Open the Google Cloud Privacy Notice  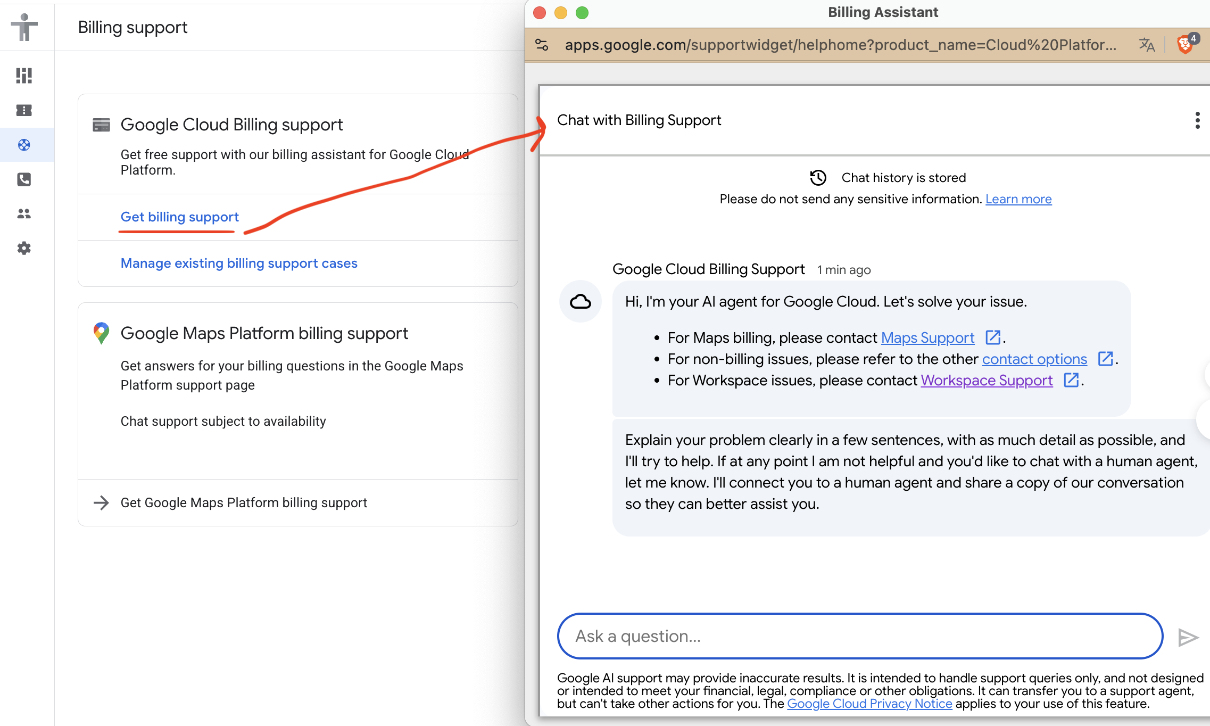tap(869, 704)
